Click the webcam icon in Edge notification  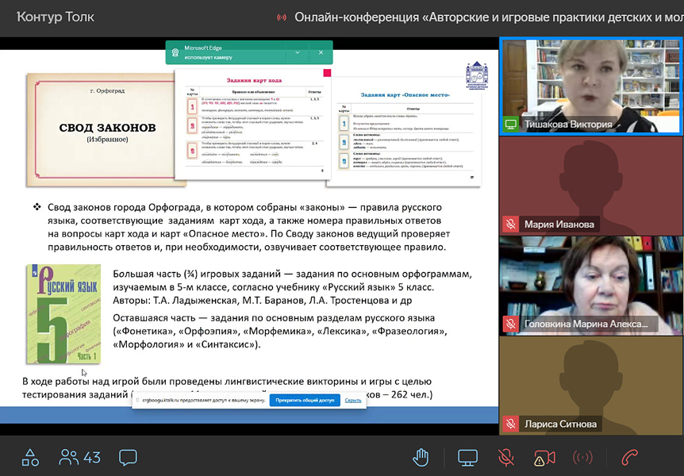[175, 52]
